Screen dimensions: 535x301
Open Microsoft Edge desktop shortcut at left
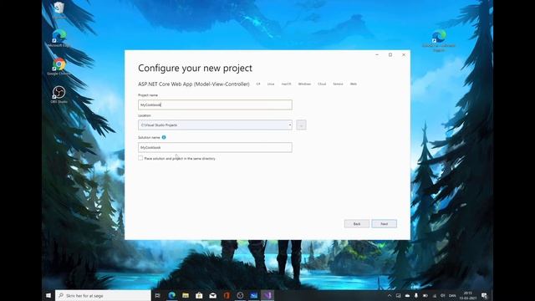tap(59, 38)
